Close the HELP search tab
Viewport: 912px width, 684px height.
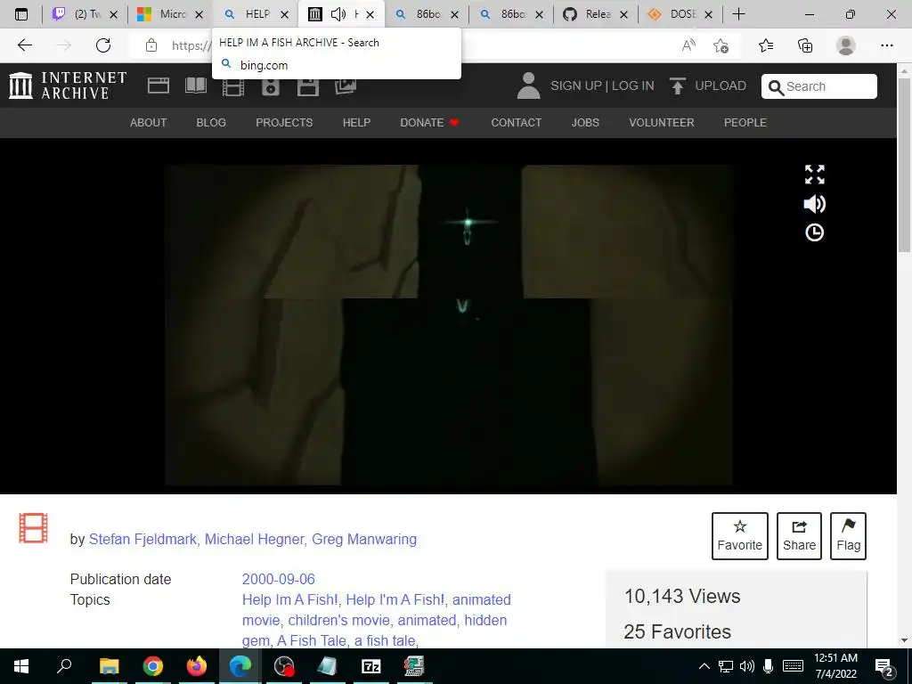tap(284, 14)
